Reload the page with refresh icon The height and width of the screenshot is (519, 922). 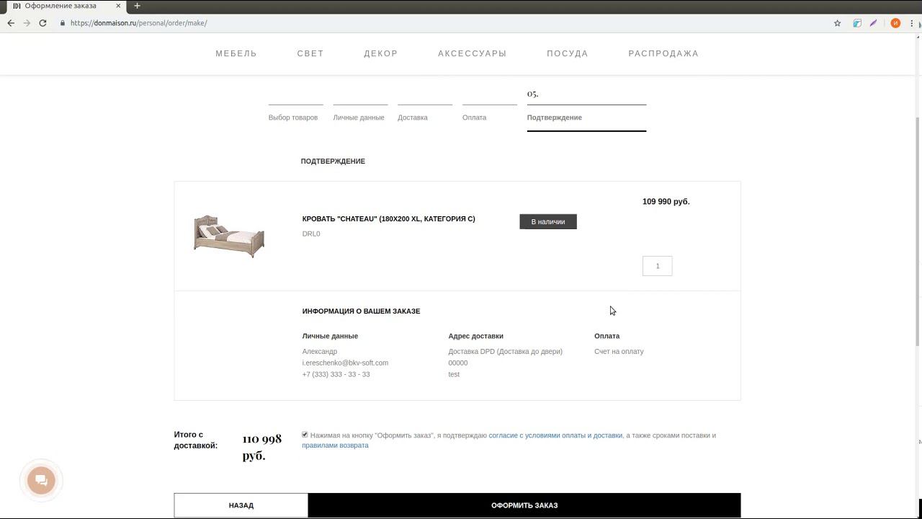pyautogui.click(x=42, y=23)
